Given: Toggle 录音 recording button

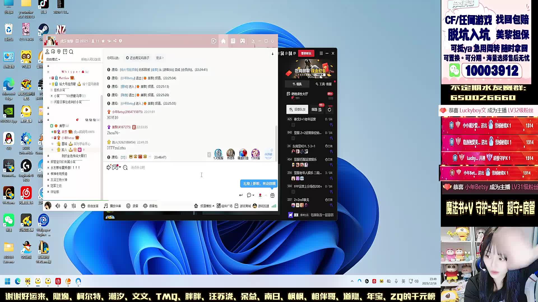Looking at the screenshot, I should click(x=132, y=206).
